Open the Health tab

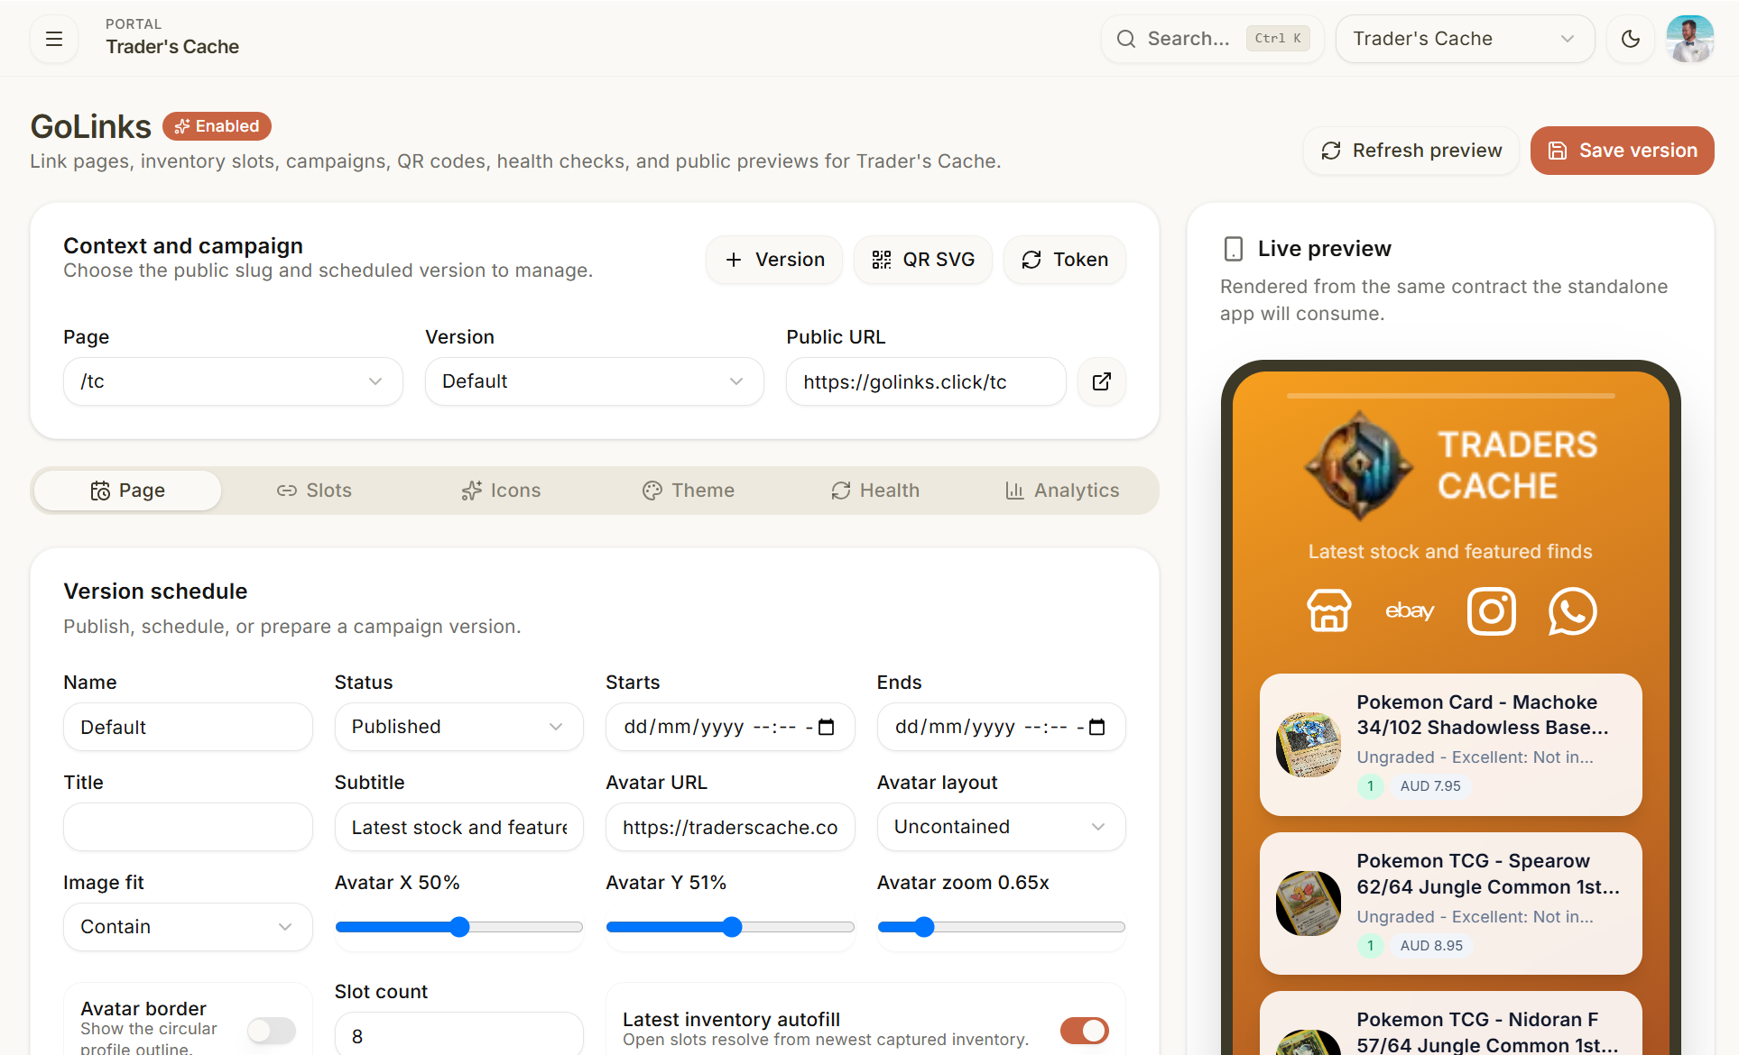[x=874, y=491]
